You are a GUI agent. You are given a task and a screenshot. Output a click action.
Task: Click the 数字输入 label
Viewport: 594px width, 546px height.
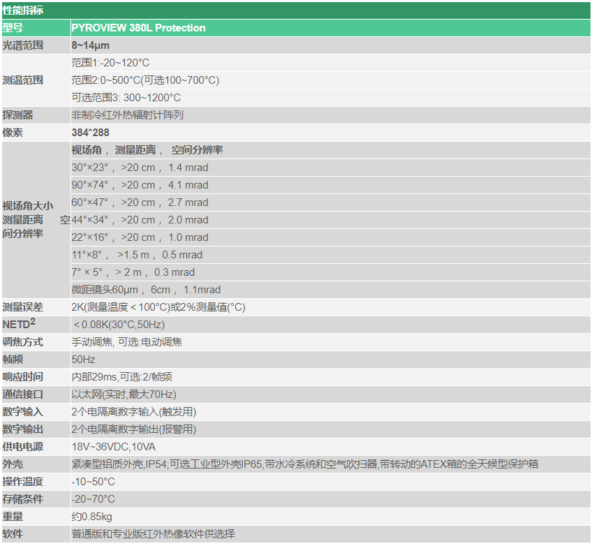23,411
